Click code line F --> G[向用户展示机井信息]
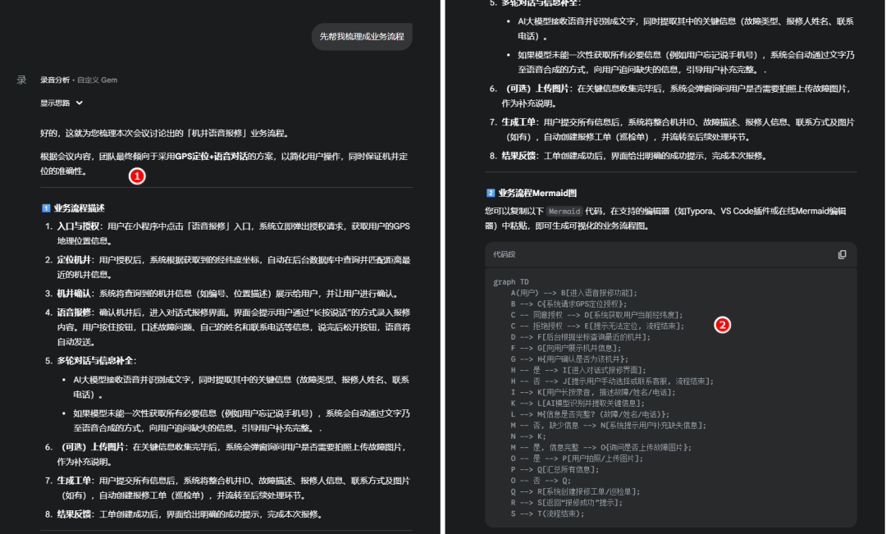 tap(566, 348)
